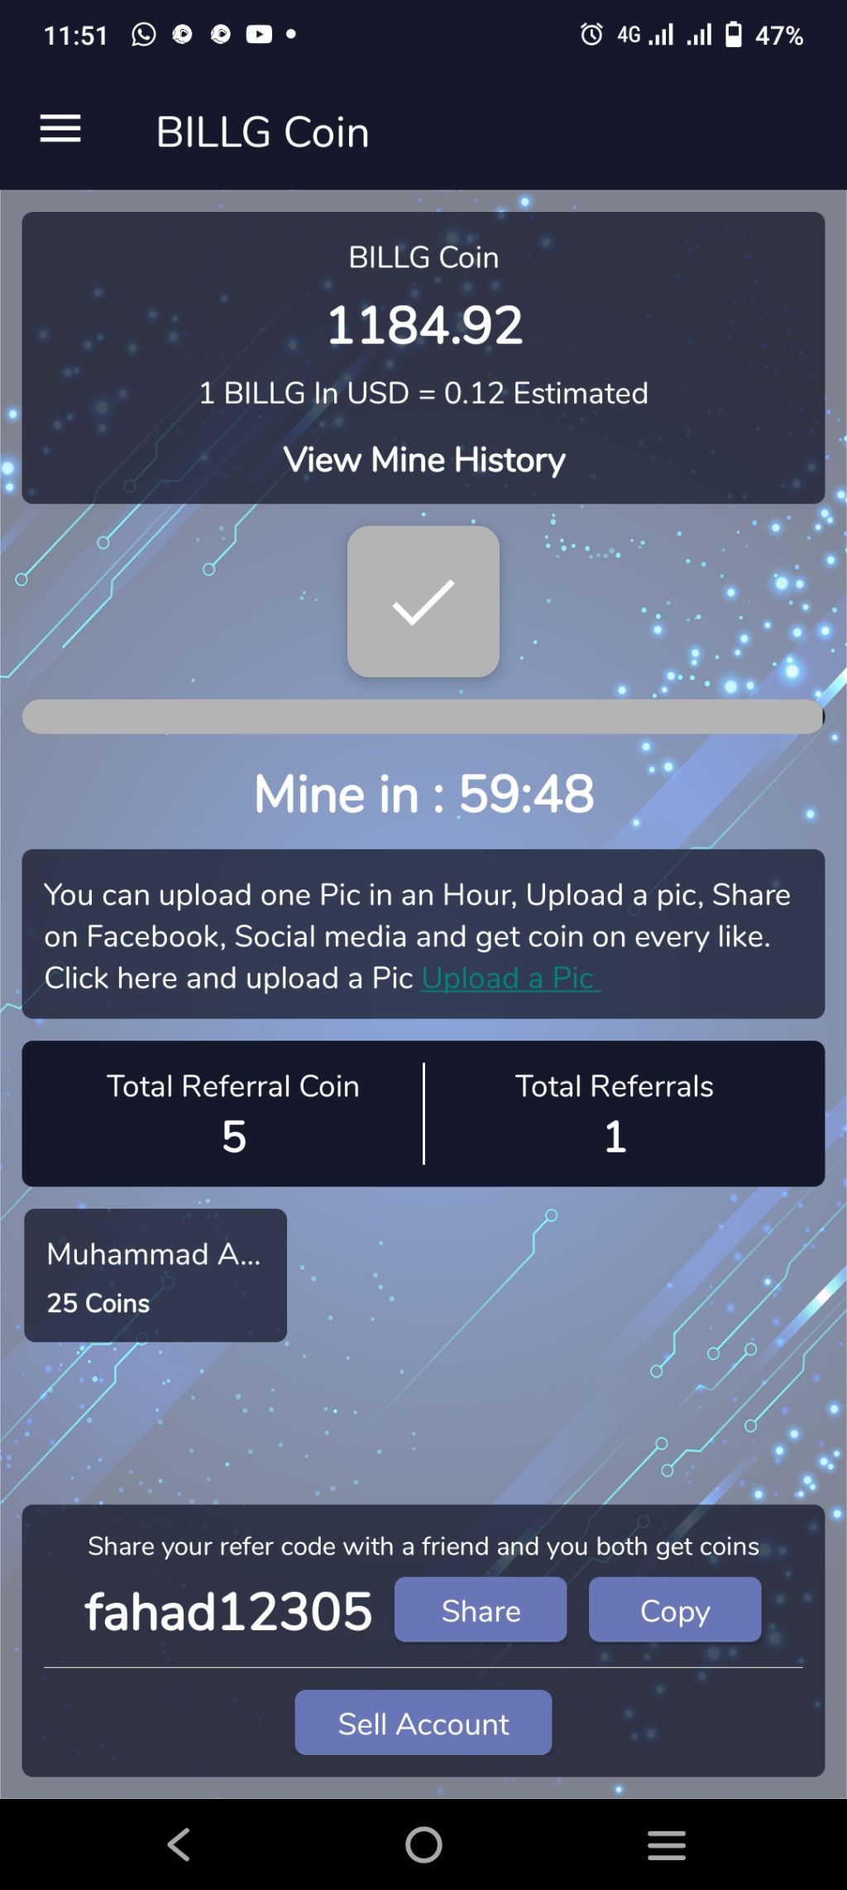Tap the 1184.92 BILLG balance
Screen dimensions: 847x1890
(425, 325)
